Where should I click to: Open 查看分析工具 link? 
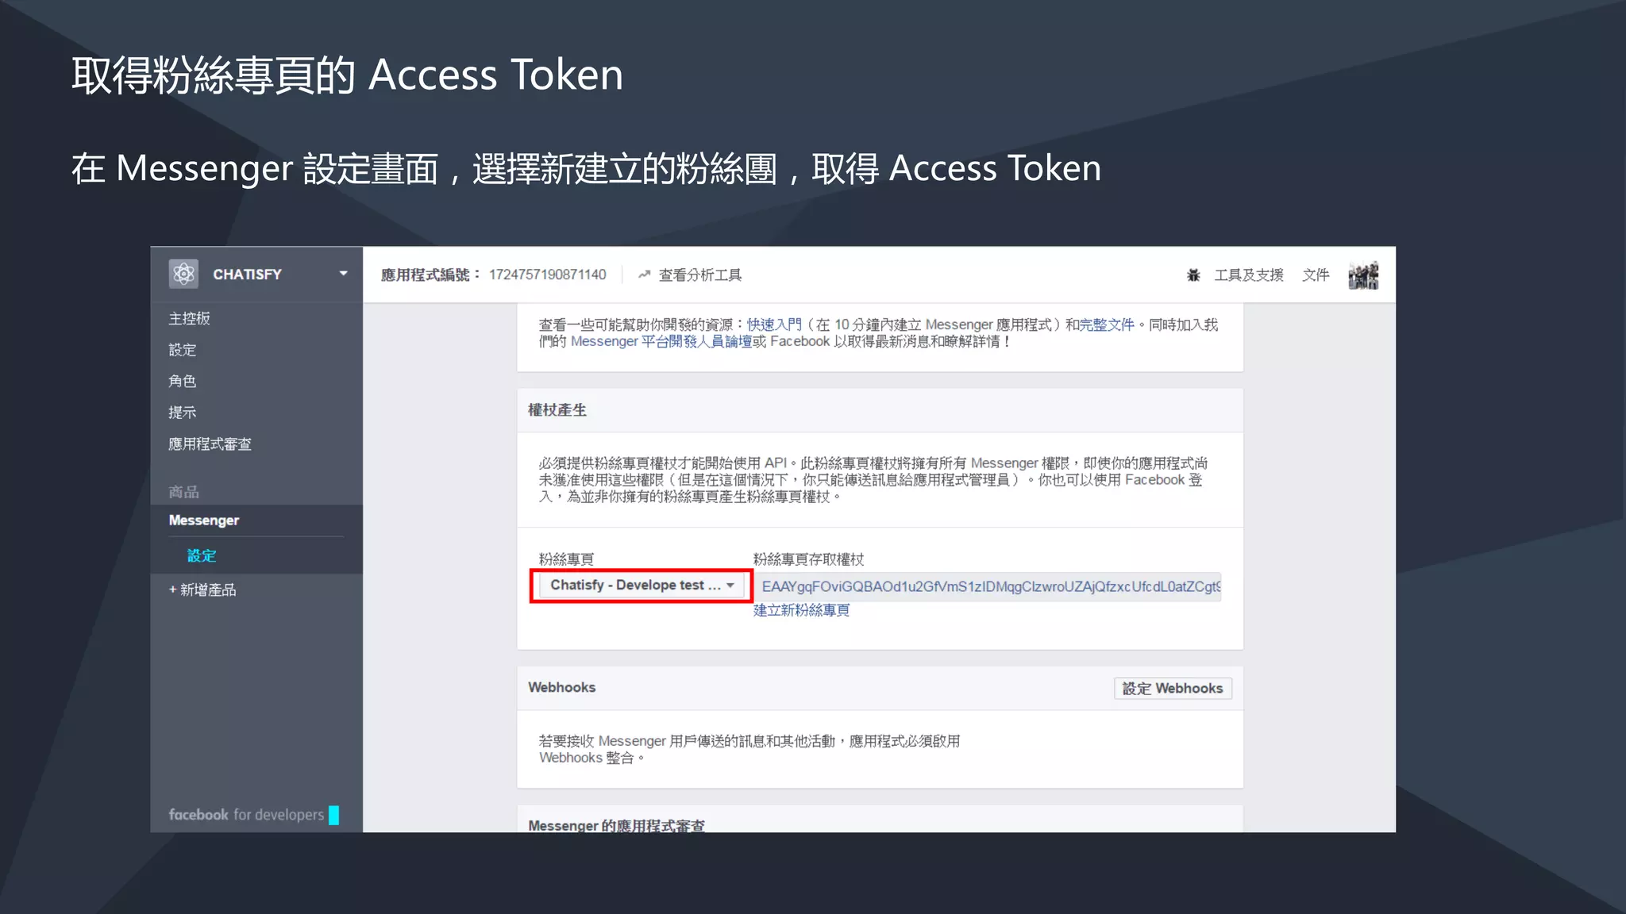point(699,275)
